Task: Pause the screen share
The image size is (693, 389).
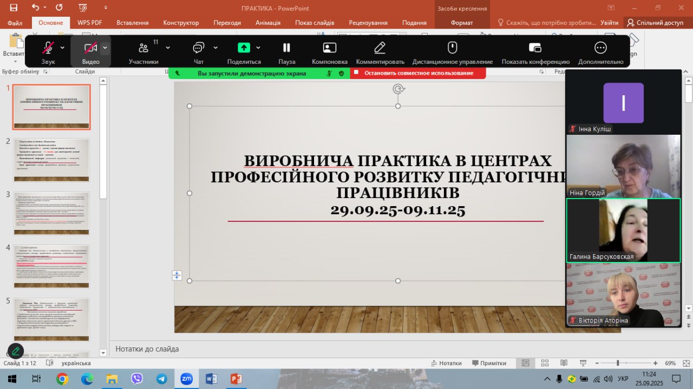Action: [286, 48]
